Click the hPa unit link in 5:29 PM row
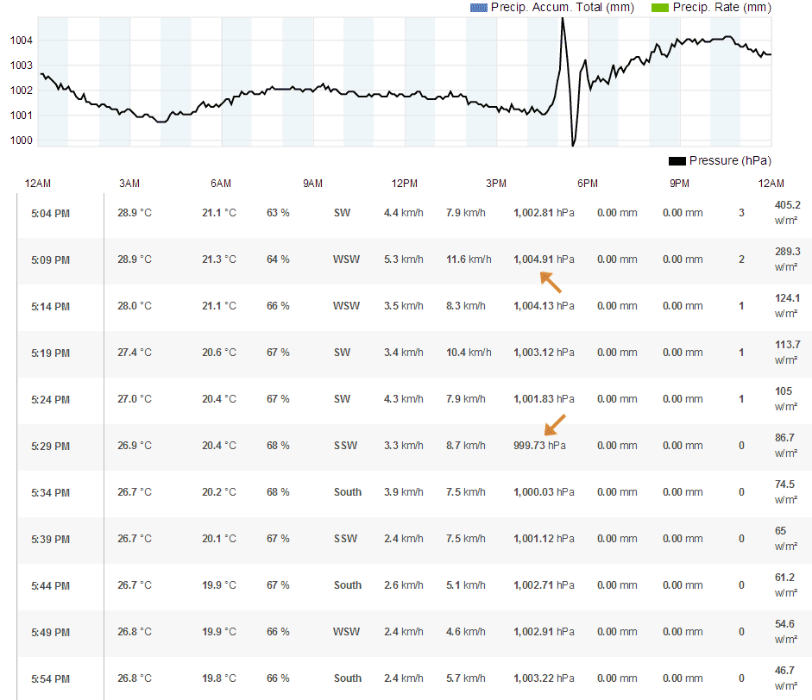The height and width of the screenshot is (700, 812). [x=557, y=446]
